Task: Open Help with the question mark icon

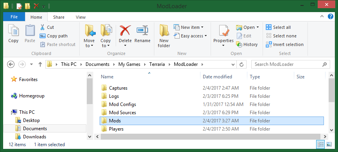Action: pyautogui.click(x=331, y=16)
